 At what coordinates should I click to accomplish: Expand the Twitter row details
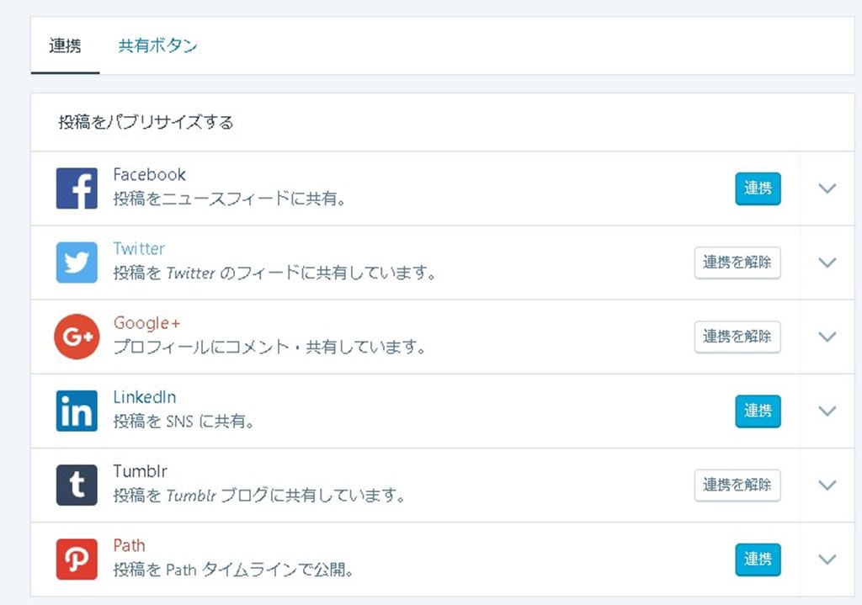point(827,263)
